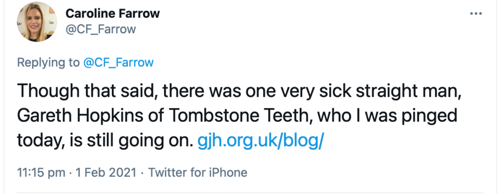500x194 pixels.
Task: Open the Caroline Farrow display name
Action: [x=113, y=14]
